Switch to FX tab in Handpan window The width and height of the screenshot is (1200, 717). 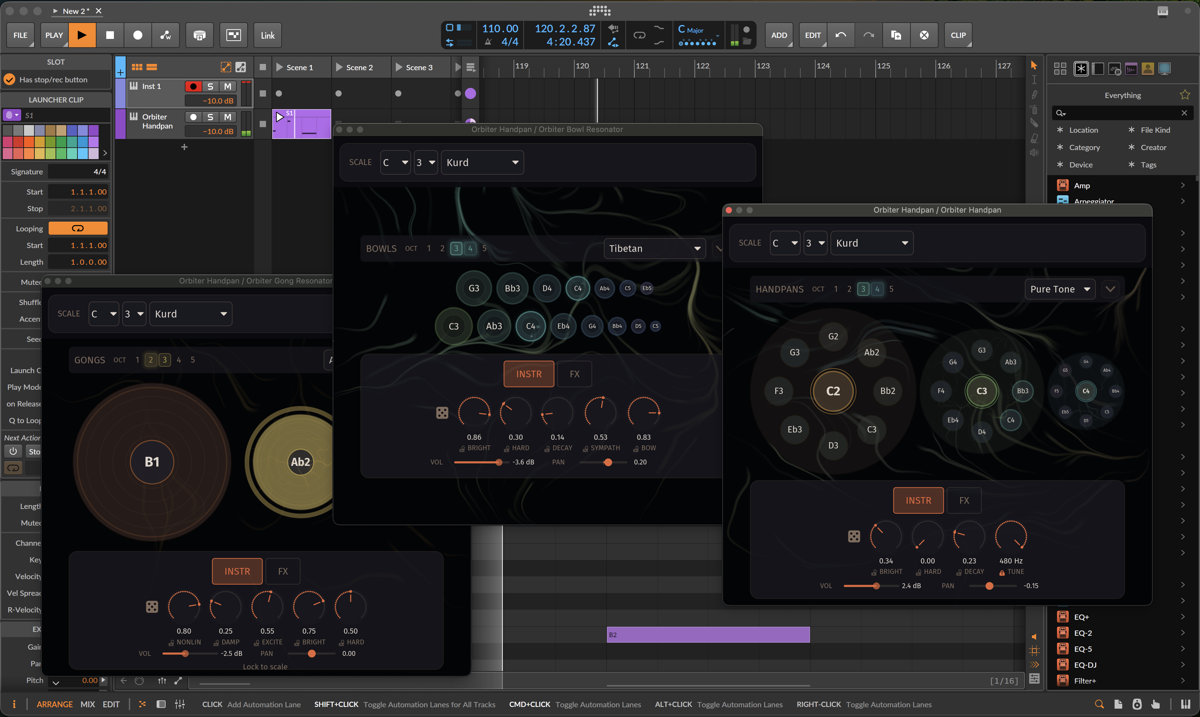(964, 501)
